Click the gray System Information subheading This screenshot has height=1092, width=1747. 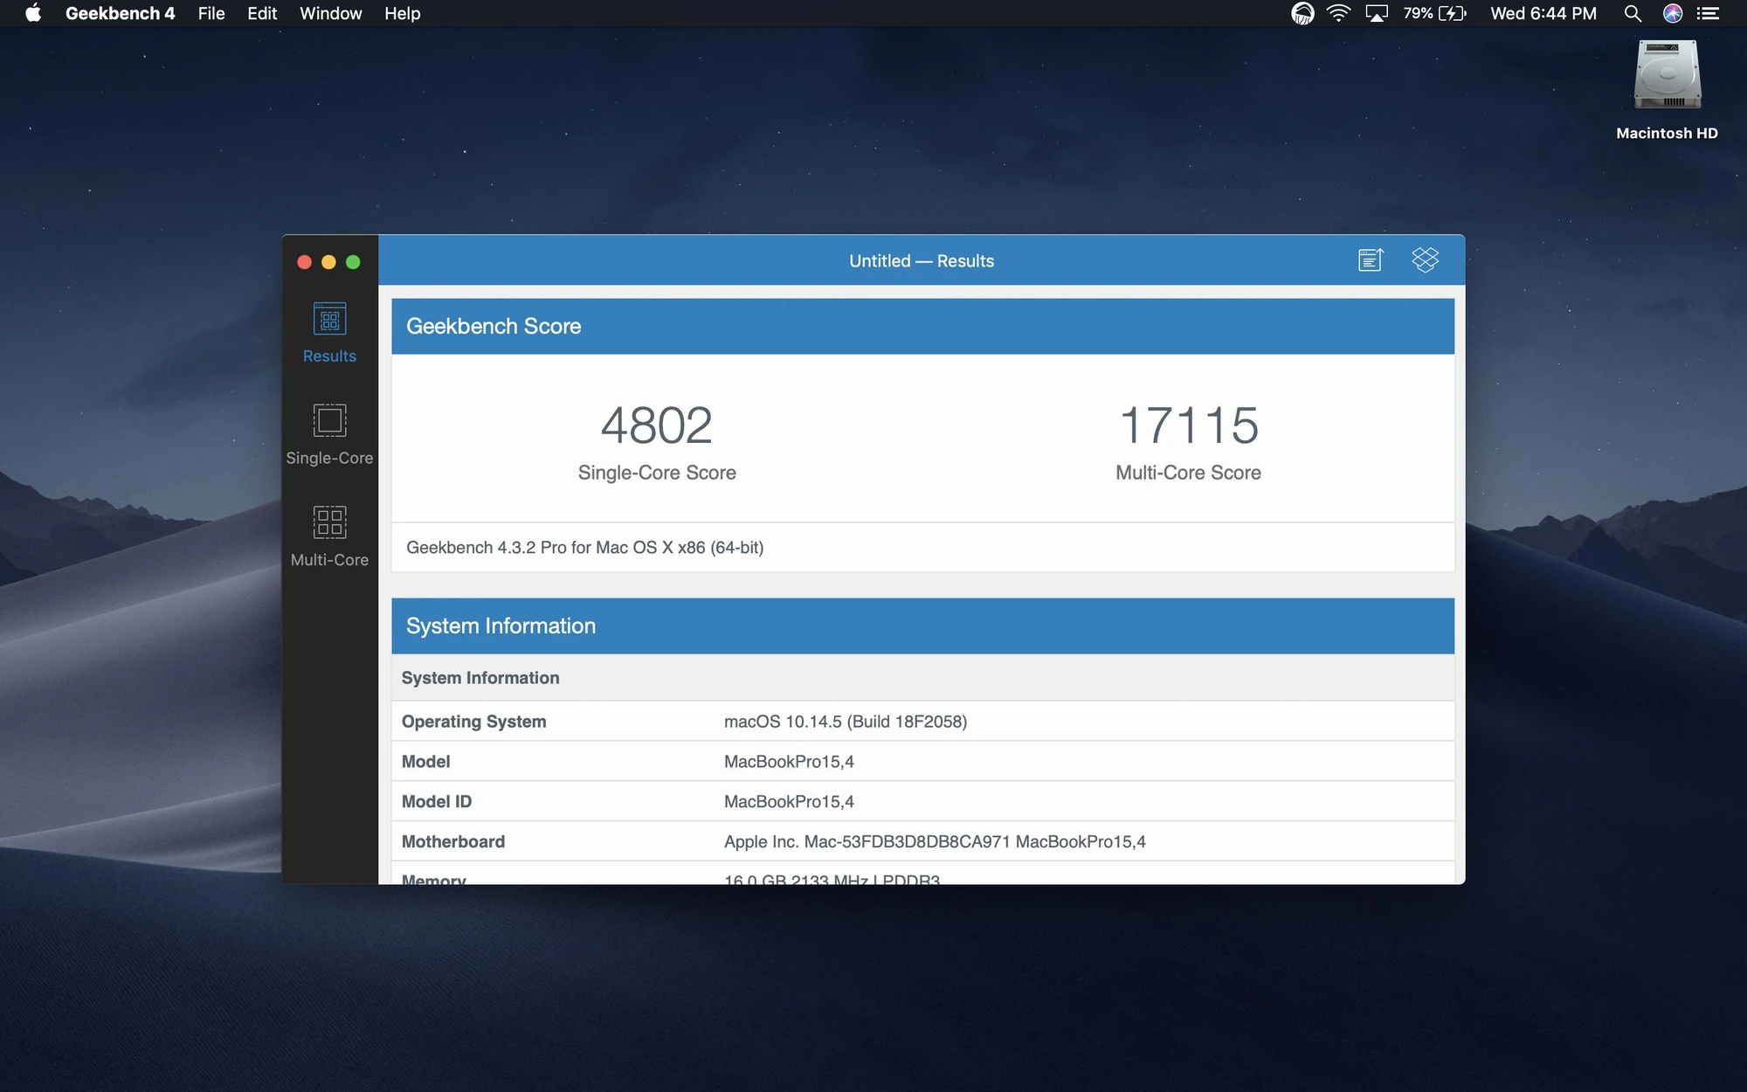pyautogui.click(x=480, y=678)
